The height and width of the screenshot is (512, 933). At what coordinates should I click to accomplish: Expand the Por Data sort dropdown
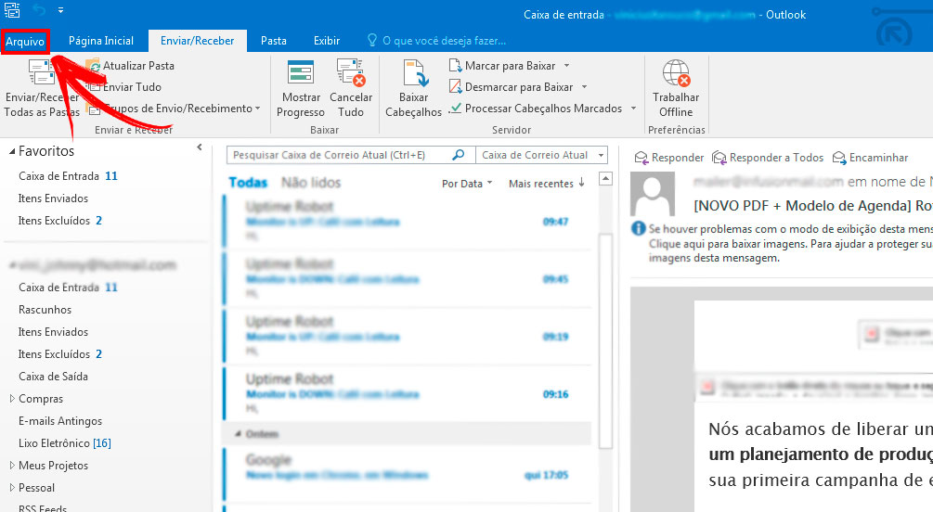467,184
